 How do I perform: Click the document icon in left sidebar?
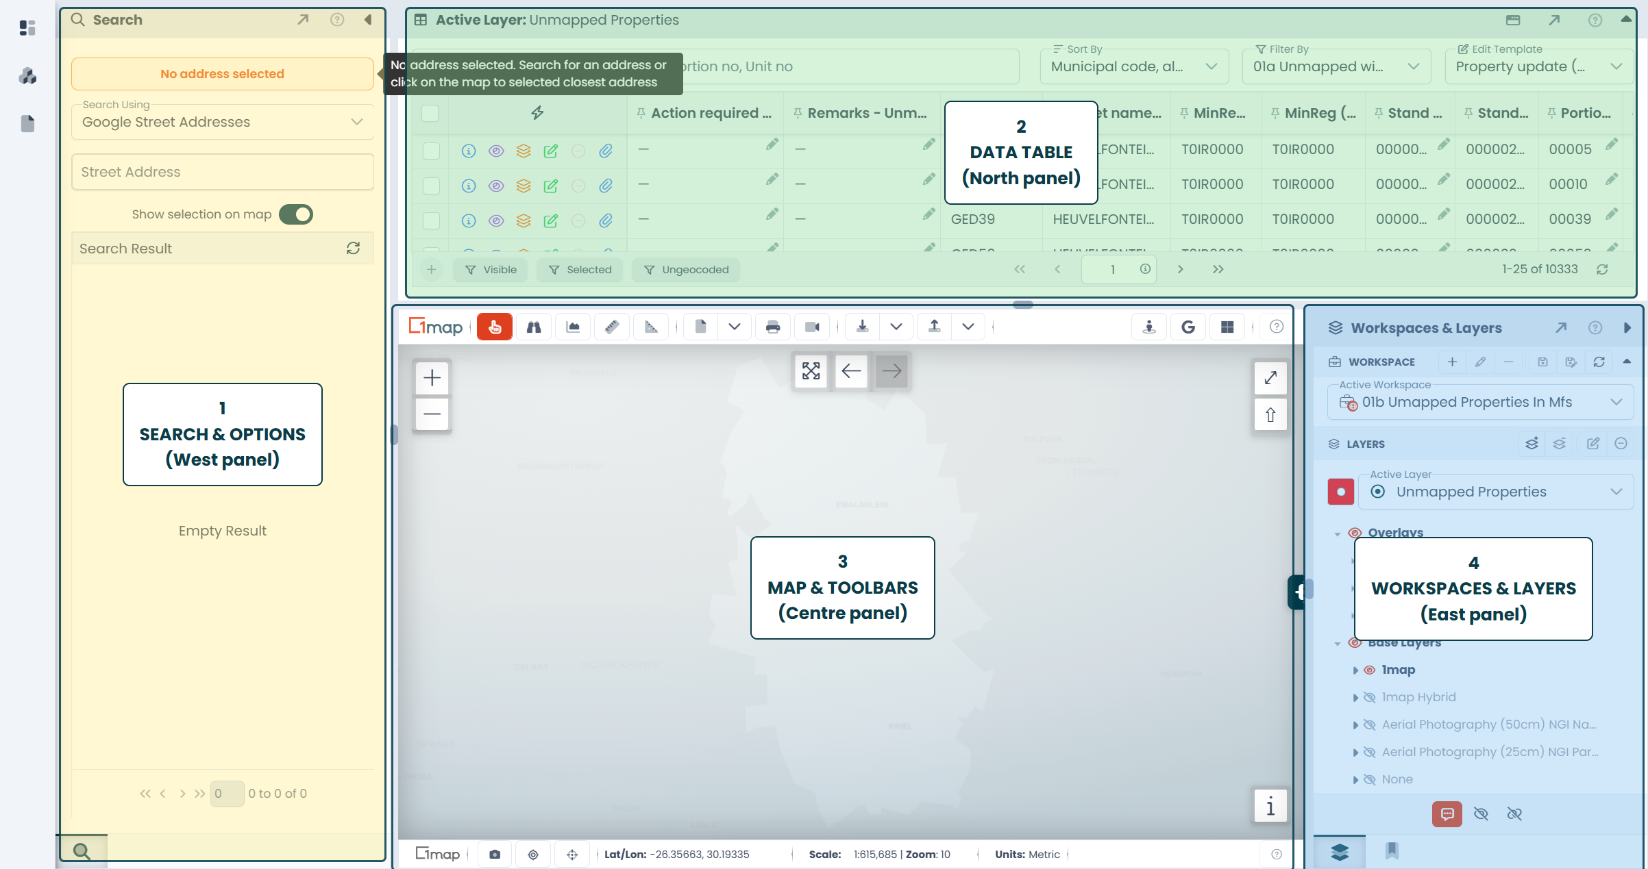coord(27,124)
